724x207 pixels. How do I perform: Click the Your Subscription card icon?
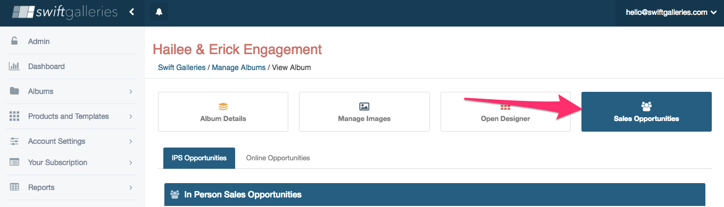[x=14, y=162]
